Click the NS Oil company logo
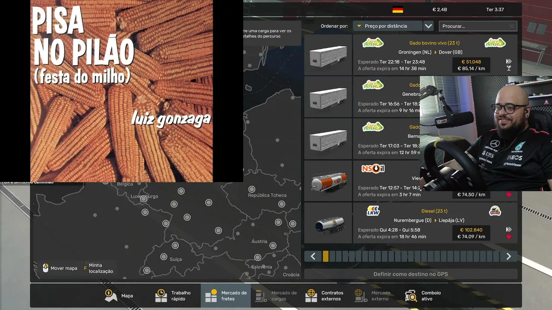552x310 pixels. pyautogui.click(x=373, y=169)
